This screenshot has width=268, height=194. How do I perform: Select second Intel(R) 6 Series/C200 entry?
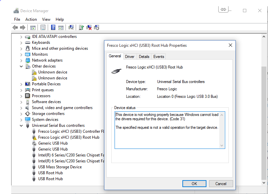pos(71,161)
